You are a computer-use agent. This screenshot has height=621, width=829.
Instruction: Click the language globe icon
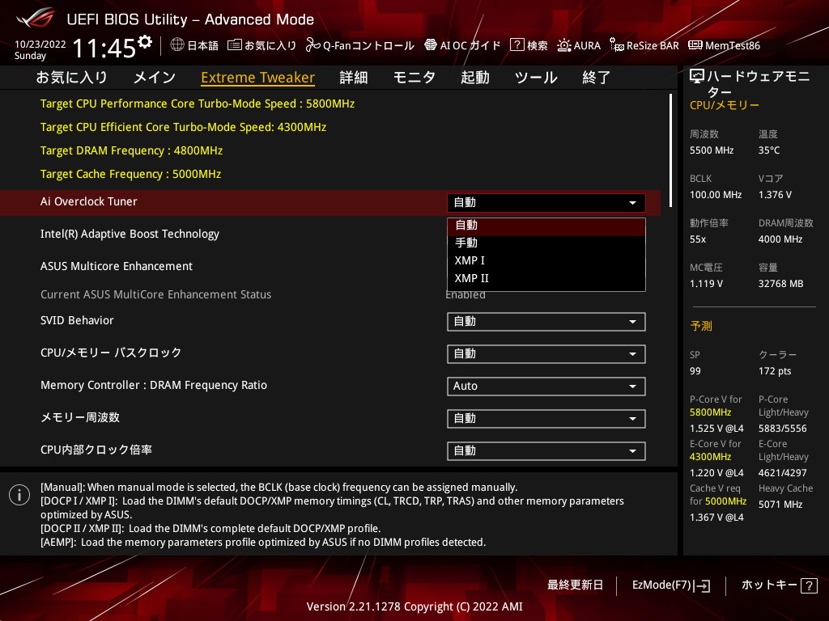click(x=177, y=45)
